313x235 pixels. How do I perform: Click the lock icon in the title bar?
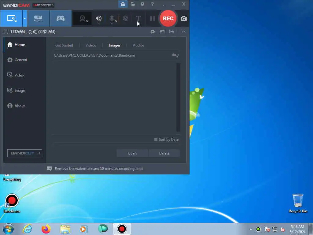(123, 4)
